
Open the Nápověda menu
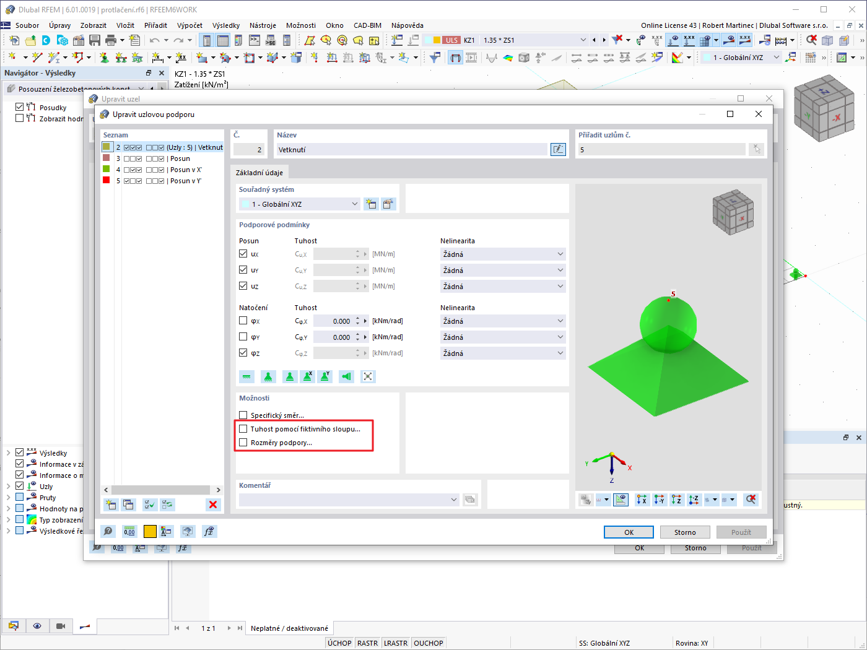click(407, 25)
